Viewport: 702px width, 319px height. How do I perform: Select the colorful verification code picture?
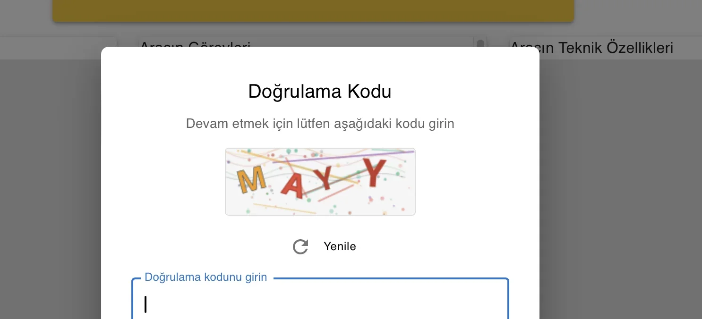pos(320,181)
